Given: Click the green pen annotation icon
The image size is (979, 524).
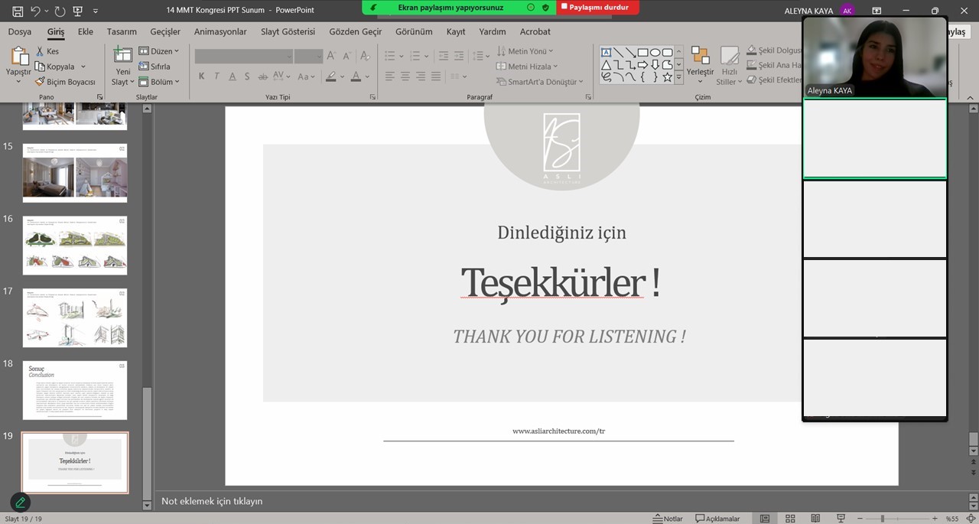Looking at the screenshot, I should (x=21, y=503).
